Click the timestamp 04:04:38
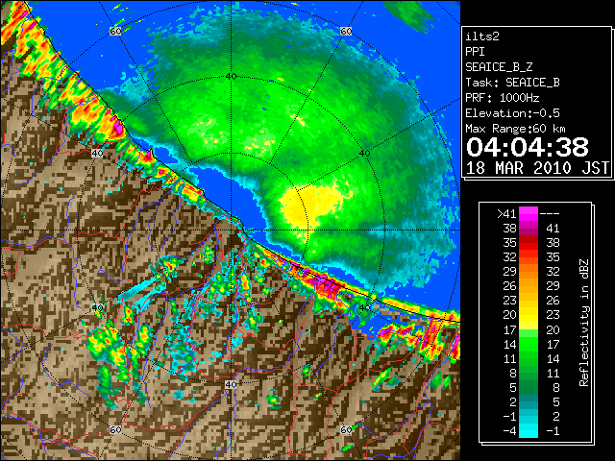The height and width of the screenshot is (461, 615). click(528, 147)
